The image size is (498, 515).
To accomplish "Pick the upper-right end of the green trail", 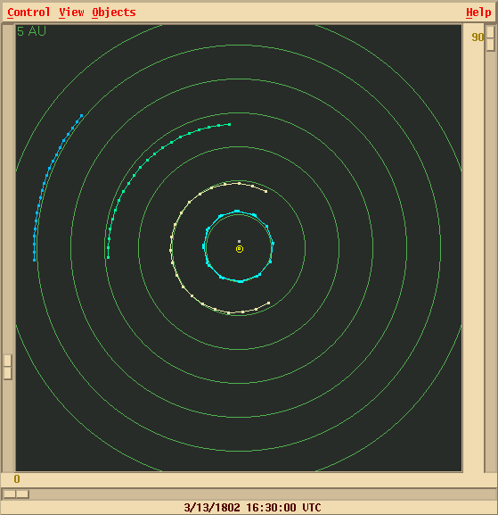I will 230,124.
